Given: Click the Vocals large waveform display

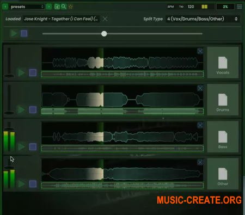Looking at the screenshot, I should click(x=122, y=59).
